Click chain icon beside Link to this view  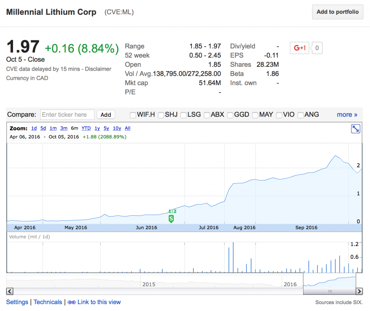click(x=72, y=302)
